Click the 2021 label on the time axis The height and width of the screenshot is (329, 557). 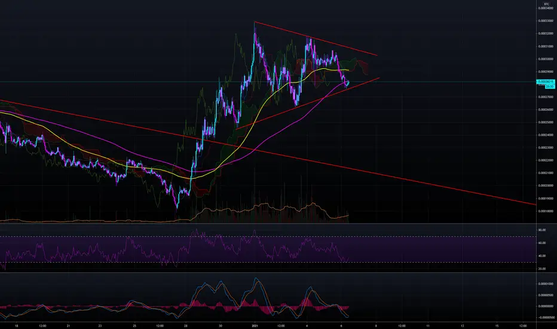click(x=255, y=325)
